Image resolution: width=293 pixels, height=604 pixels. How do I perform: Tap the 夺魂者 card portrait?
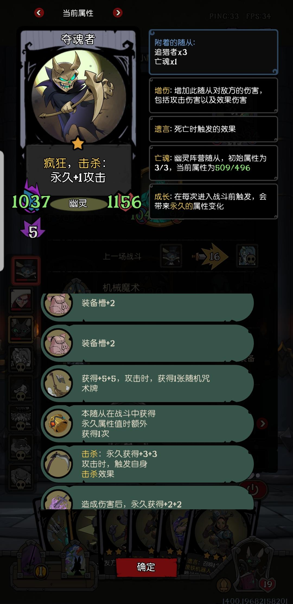point(78,97)
